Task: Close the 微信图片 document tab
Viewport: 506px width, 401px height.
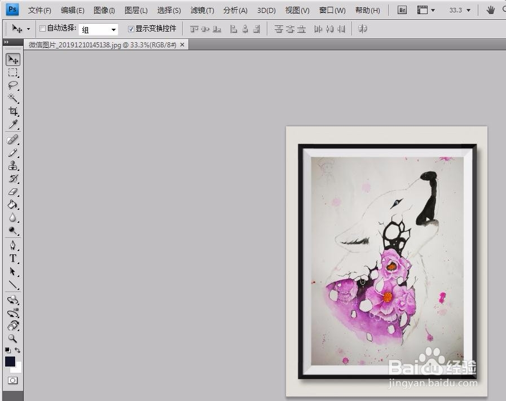Action: coord(182,45)
